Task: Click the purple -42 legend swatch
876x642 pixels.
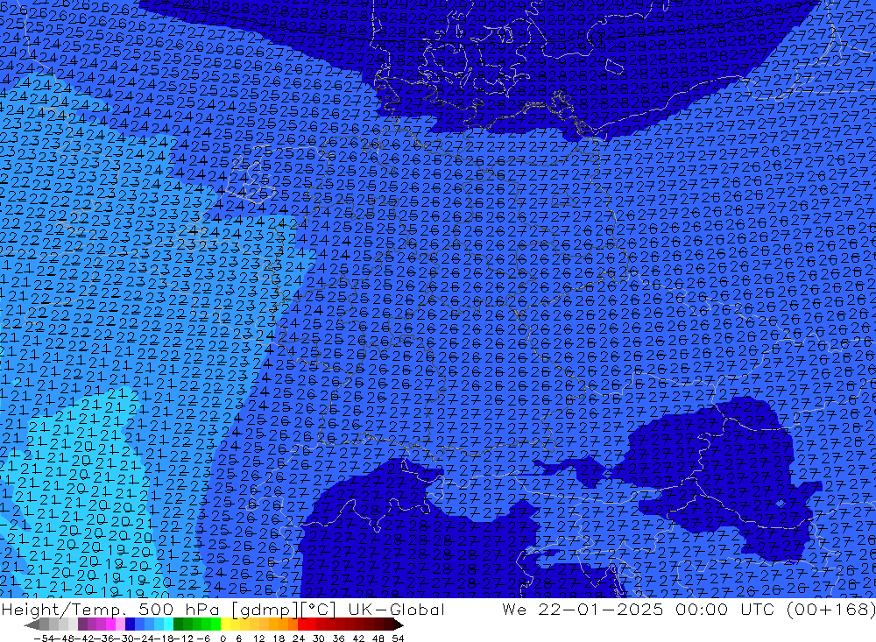Action: pos(82,624)
